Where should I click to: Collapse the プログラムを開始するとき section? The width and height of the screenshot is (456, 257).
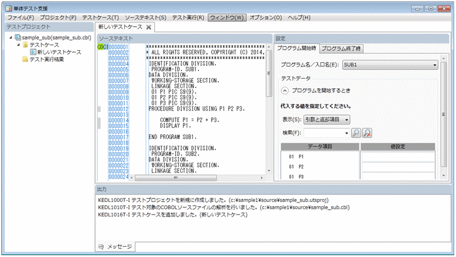click(x=285, y=91)
